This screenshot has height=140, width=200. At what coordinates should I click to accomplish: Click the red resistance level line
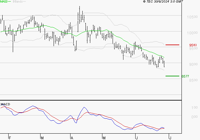(x=172, y=45)
